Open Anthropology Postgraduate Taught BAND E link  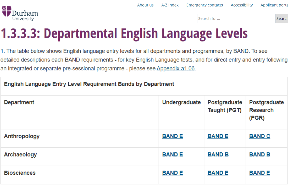pyautogui.click(x=218, y=136)
